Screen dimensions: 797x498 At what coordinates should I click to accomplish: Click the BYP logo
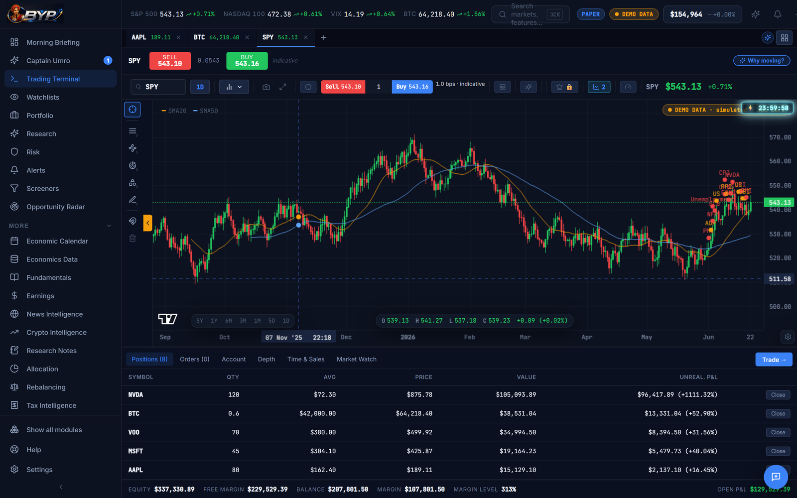tap(35, 14)
